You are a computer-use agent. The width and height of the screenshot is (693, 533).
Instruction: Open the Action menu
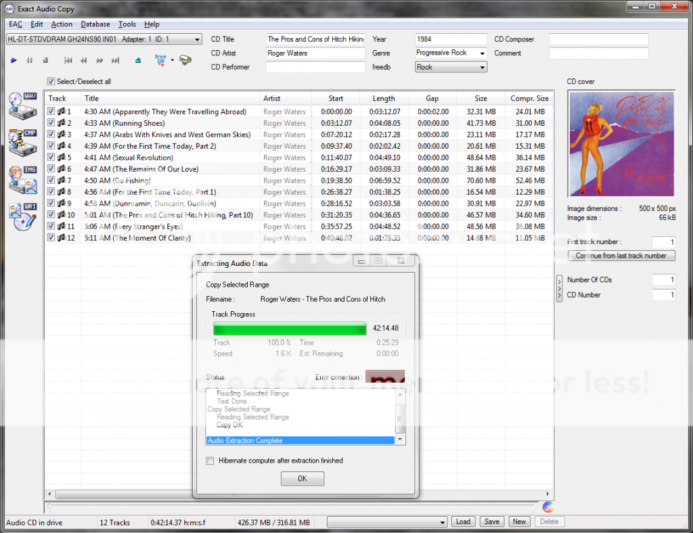[62, 24]
